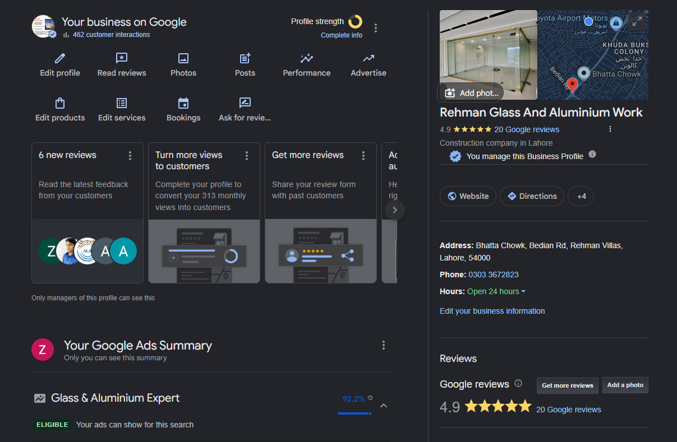Open Edit profile pencil icon
Image resolution: width=677 pixels, height=442 pixels.
pyautogui.click(x=60, y=58)
